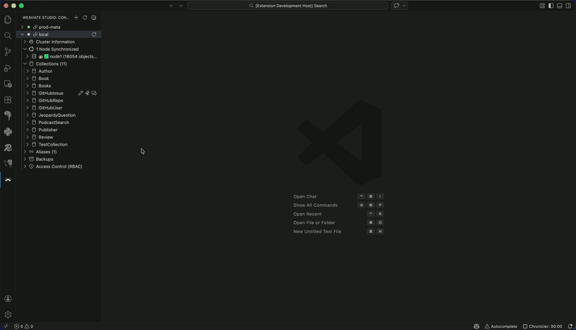This screenshot has height=330, width=576.
Task: Expand Aliases (1) section
Action: (x=24, y=152)
